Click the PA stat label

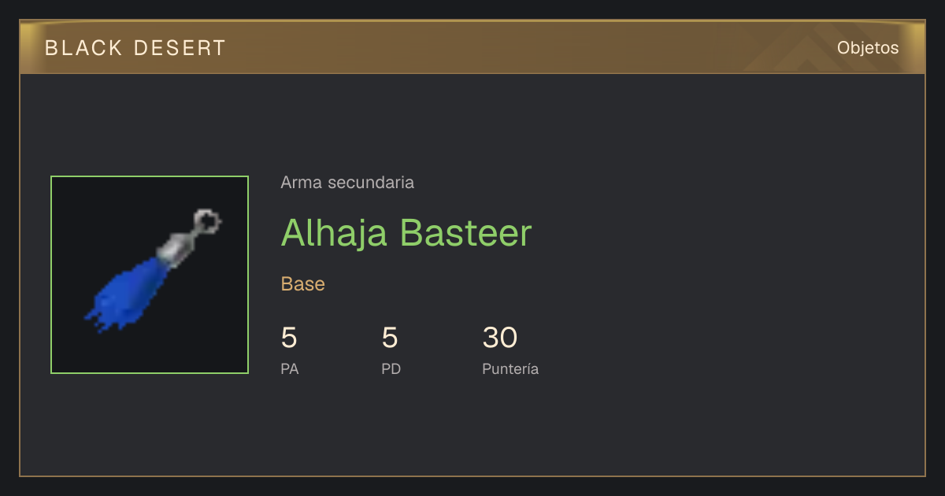point(290,368)
